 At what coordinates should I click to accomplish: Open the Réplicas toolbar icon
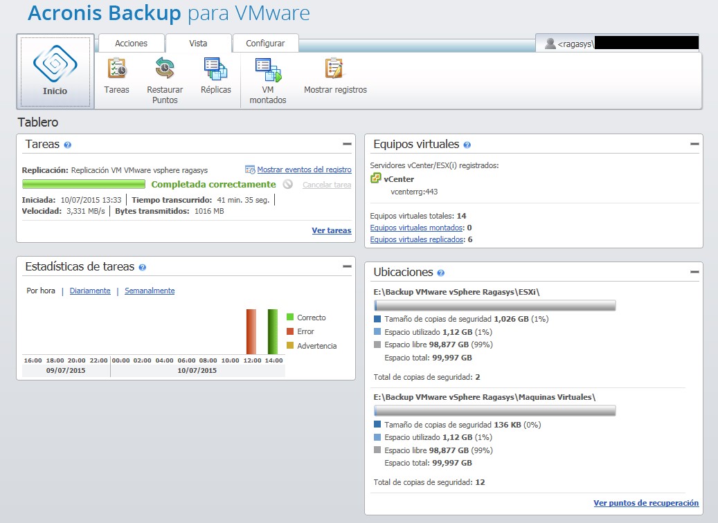click(215, 75)
